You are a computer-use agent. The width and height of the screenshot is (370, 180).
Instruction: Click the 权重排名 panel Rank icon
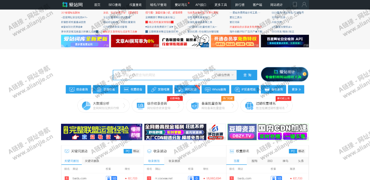pos(232,151)
